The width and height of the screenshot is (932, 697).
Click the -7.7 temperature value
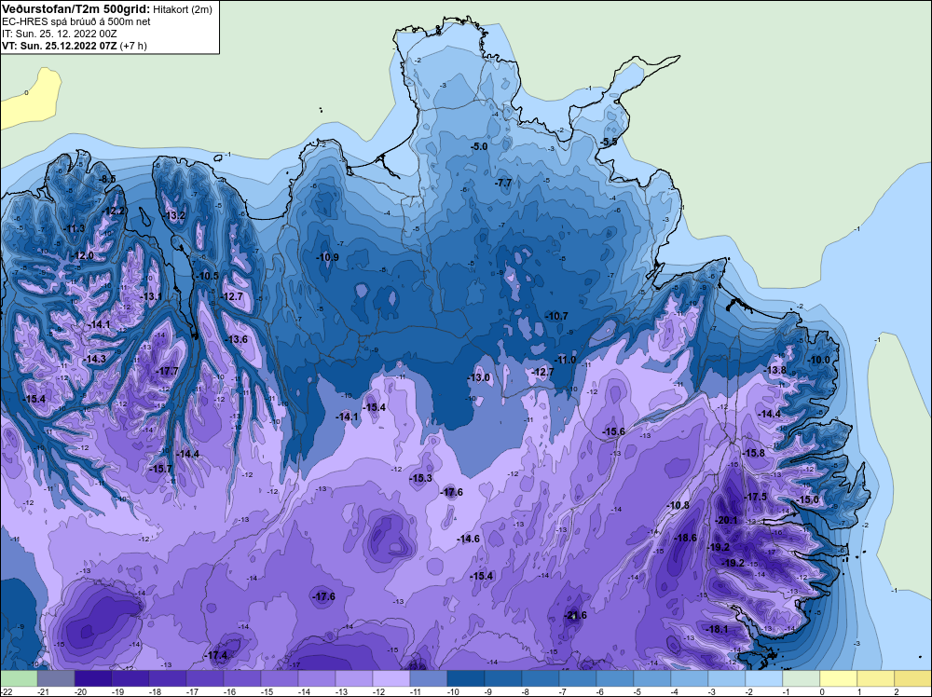pos(503,183)
